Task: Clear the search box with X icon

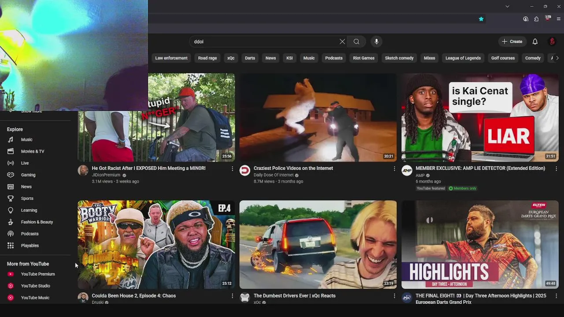Action: pos(342,41)
